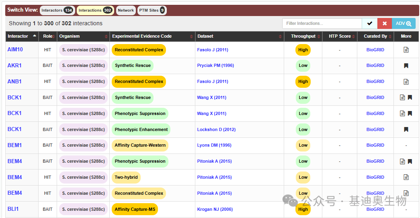Click bookmark icon in BCK1 Phenotypic Suppression row
The image size is (420, 218).
coord(410,113)
